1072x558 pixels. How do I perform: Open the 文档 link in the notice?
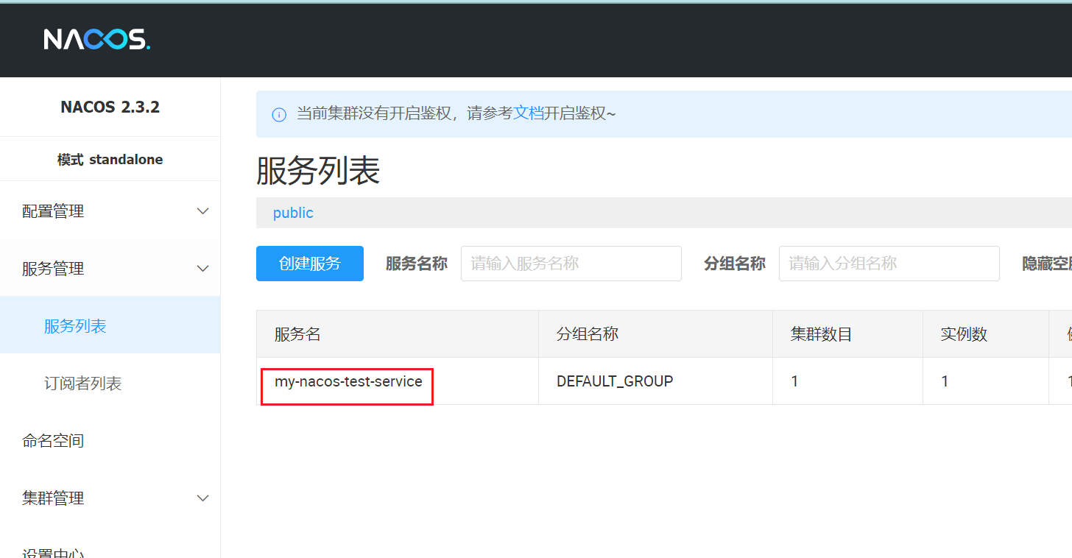click(528, 113)
